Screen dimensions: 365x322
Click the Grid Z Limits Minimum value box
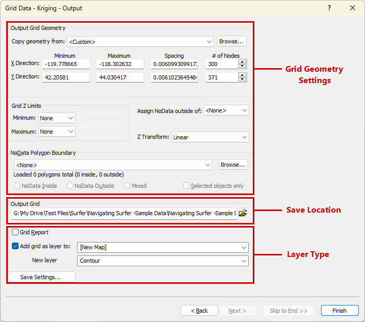pos(102,118)
